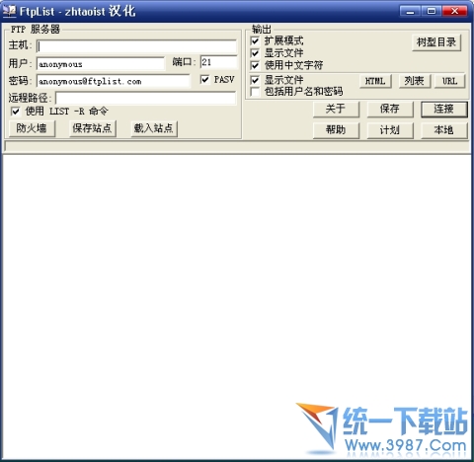The height and width of the screenshot is (462, 474).
Task: Maximize the FtpList window
Action: [432, 12]
